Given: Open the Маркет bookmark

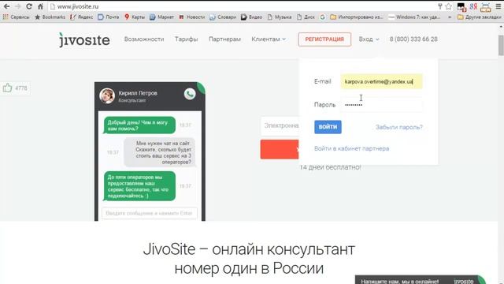Looking at the screenshot, I should click(x=161, y=17).
